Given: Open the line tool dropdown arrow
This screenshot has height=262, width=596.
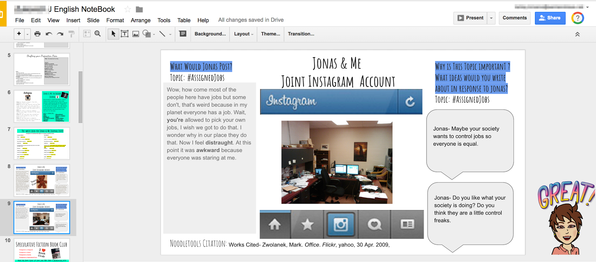Looking at the screenshot, I should [170, 34].
